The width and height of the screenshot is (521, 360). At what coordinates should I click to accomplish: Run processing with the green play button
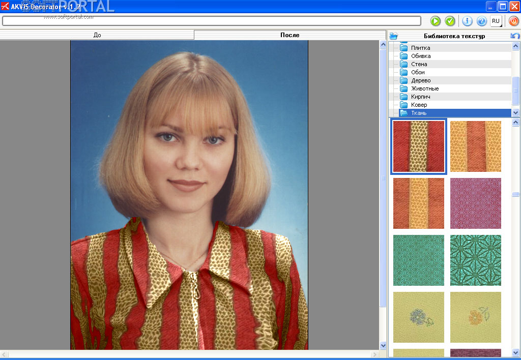[x=436, y=21]
